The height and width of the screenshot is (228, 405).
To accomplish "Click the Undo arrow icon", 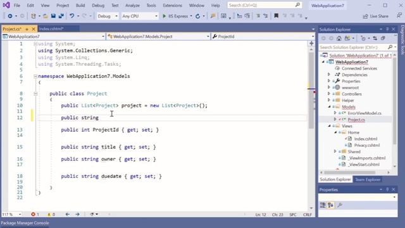I will click(x=72, y=16).
